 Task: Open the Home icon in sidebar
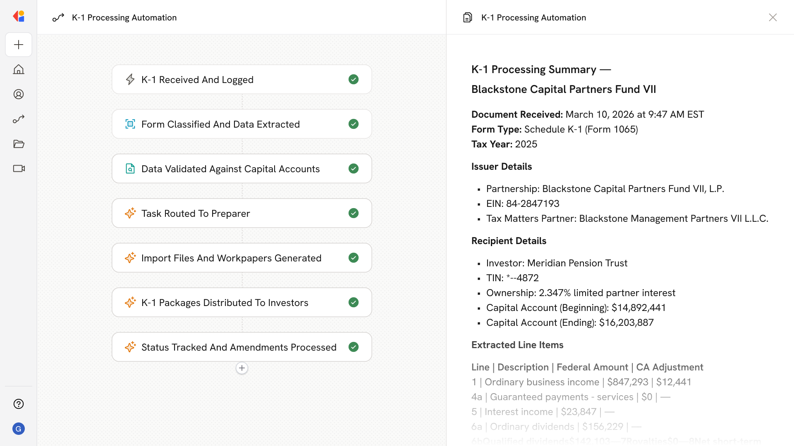pos(19,69)
